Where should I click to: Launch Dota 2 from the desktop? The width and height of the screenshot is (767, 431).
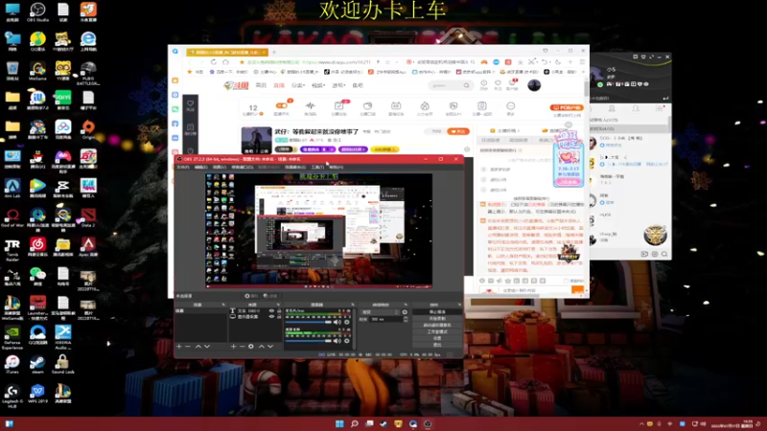[88, 217]
